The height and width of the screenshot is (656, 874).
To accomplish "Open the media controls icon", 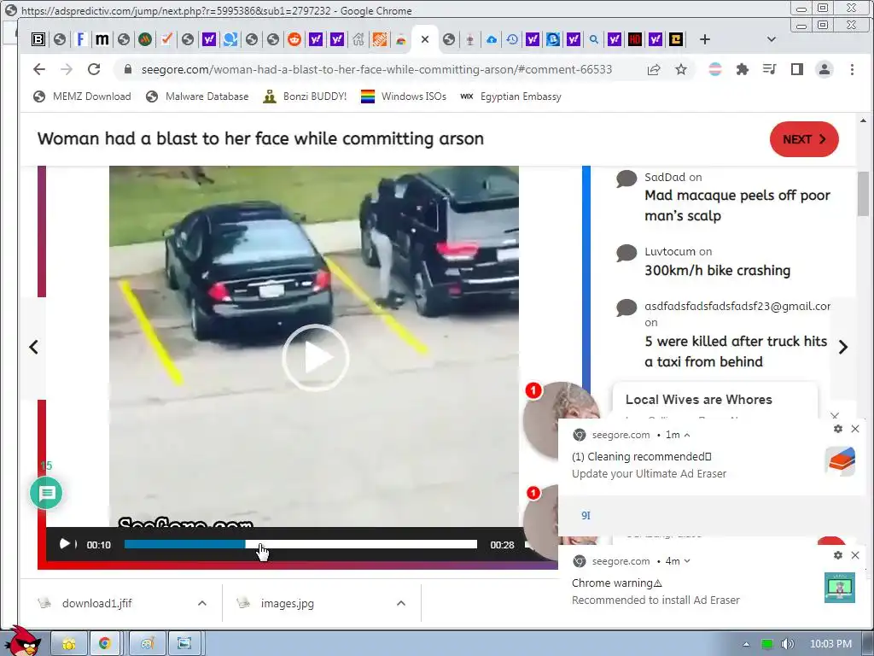I will click(x=769, y=69).
